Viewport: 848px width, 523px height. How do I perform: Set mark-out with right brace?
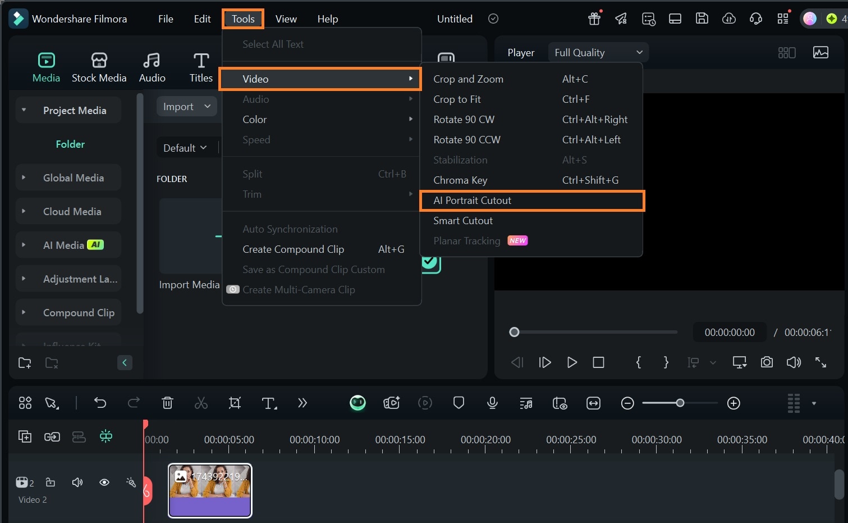pyautogui.click(x=666, y=362)
